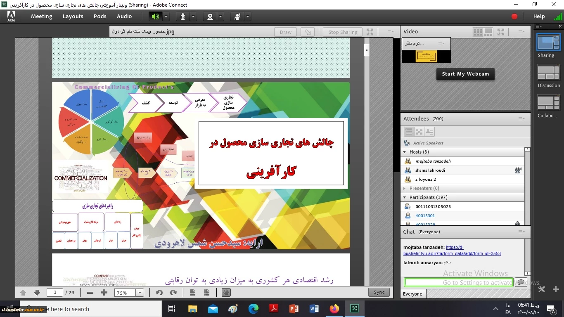Screen dimensions: 564x317
Task: Click Start My Webcam button
Action: 465,74
